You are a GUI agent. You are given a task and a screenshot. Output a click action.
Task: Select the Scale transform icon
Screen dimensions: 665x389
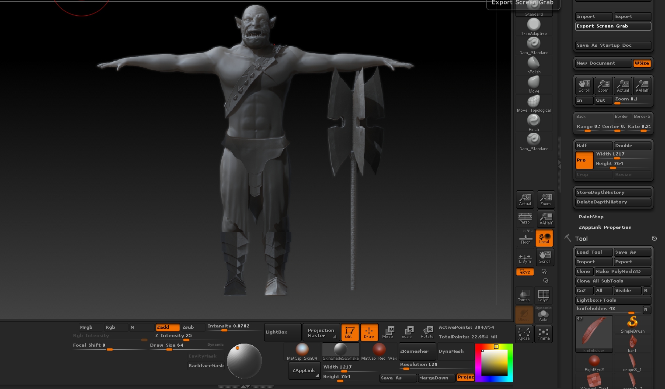(407, 332)
